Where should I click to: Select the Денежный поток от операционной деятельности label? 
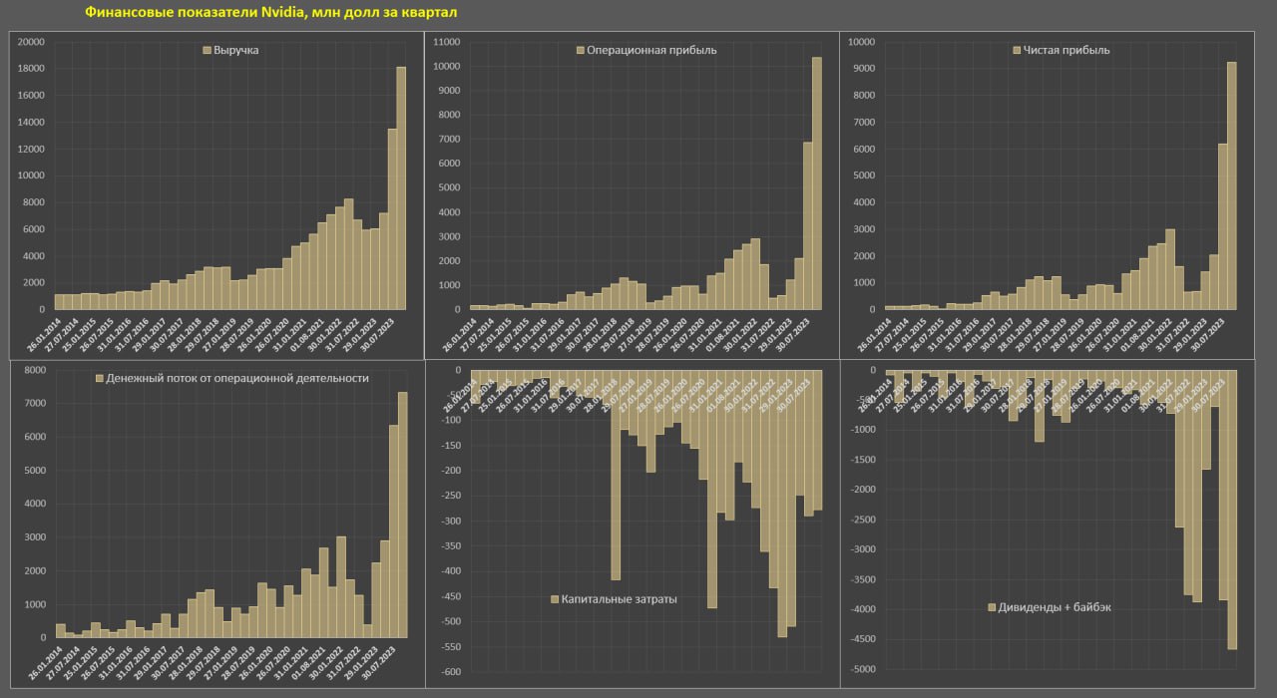tap(238, 379)
